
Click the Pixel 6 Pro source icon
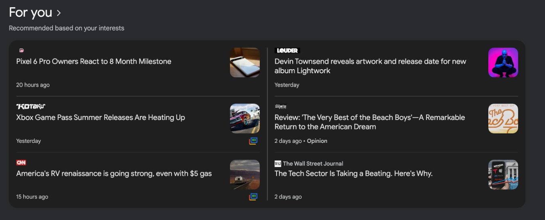point(22,51)
